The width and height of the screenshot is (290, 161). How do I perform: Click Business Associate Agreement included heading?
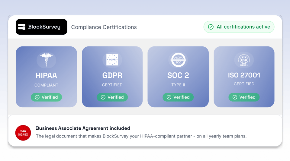[83, 128]
